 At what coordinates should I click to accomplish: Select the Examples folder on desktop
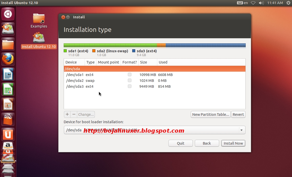tap(39, 21)
